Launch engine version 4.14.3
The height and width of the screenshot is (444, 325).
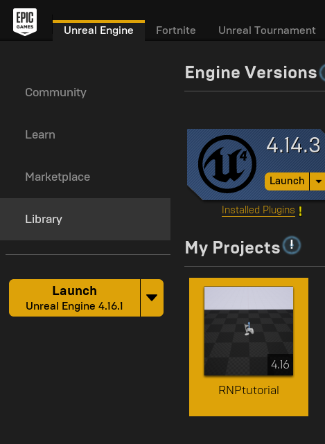coord(287,181)
